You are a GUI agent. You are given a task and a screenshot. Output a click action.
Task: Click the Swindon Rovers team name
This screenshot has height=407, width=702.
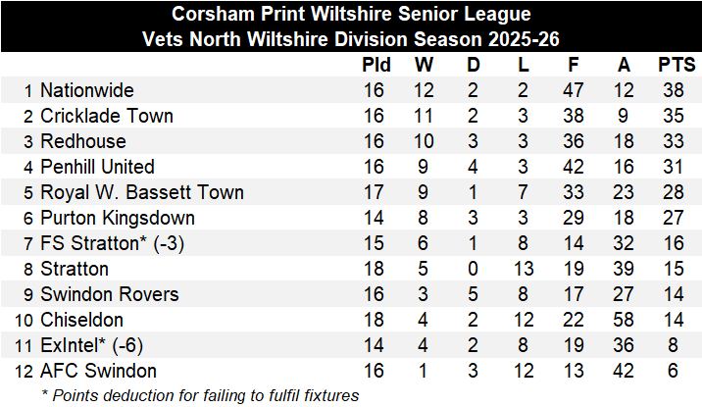click(109, 294)
